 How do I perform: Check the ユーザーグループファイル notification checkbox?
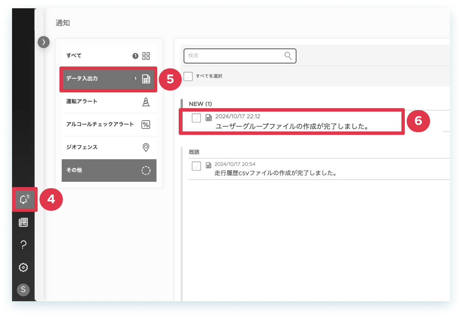(196, 118)
